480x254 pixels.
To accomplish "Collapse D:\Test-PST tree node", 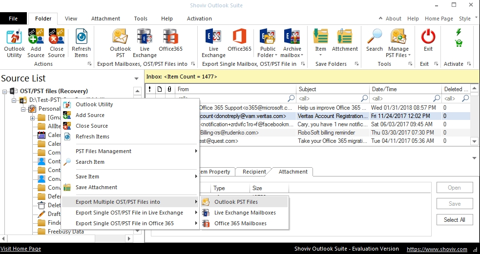I will pos(14,100).
